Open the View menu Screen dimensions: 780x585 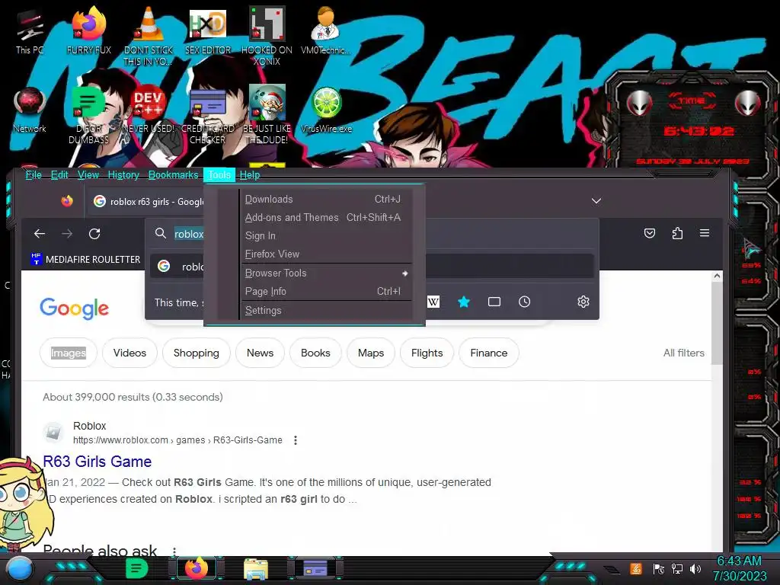[88, 174]
